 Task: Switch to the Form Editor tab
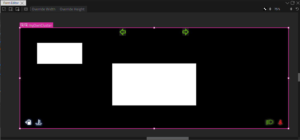[11, 3]
